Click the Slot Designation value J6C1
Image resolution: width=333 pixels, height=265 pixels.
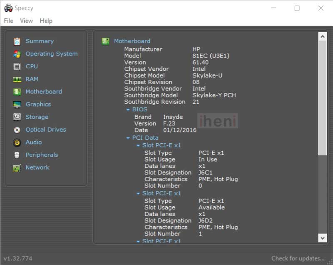[x=205, y=173]
